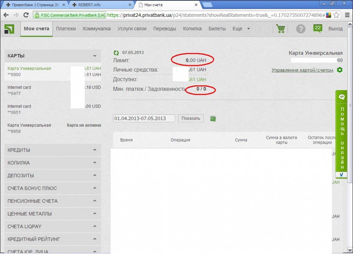Click the chat bubble icon on help panel
353x254 pixels.
(341, 97)
